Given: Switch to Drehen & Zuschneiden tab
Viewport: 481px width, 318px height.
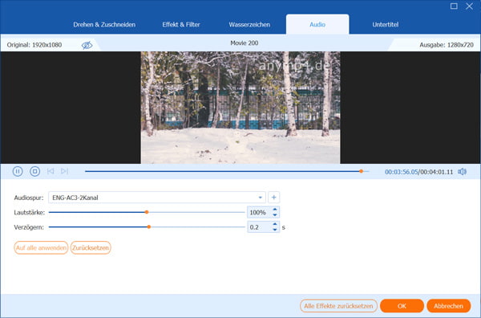Looking at the screenshot, I should coord(104,25).
